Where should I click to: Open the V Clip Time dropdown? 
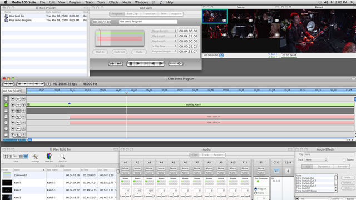pyautogui.click(x=164, y=46)
